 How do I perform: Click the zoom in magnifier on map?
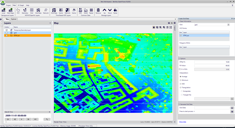click(160, 27)
